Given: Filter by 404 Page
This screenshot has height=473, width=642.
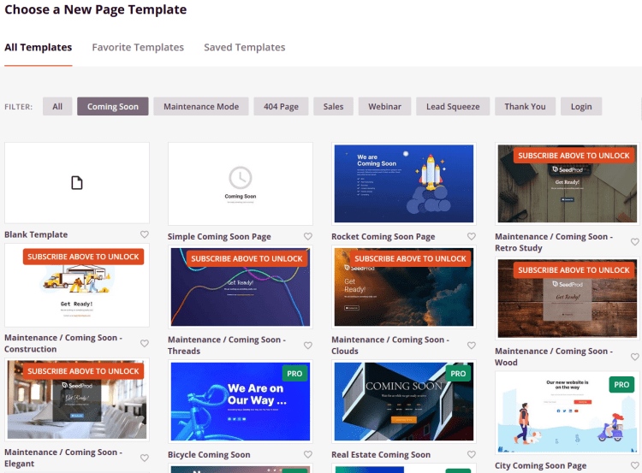Looking at the screenshot, I should 281,106.
